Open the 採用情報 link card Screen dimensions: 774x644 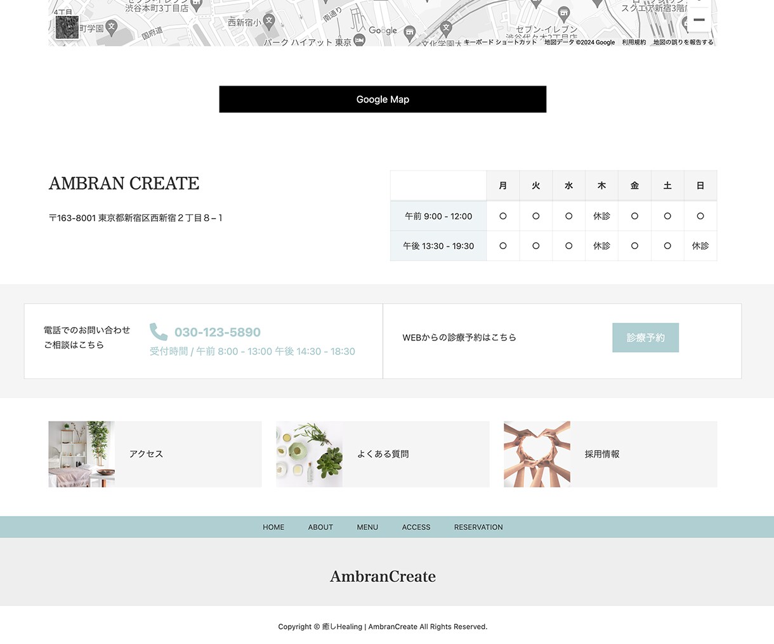[610, 454]
